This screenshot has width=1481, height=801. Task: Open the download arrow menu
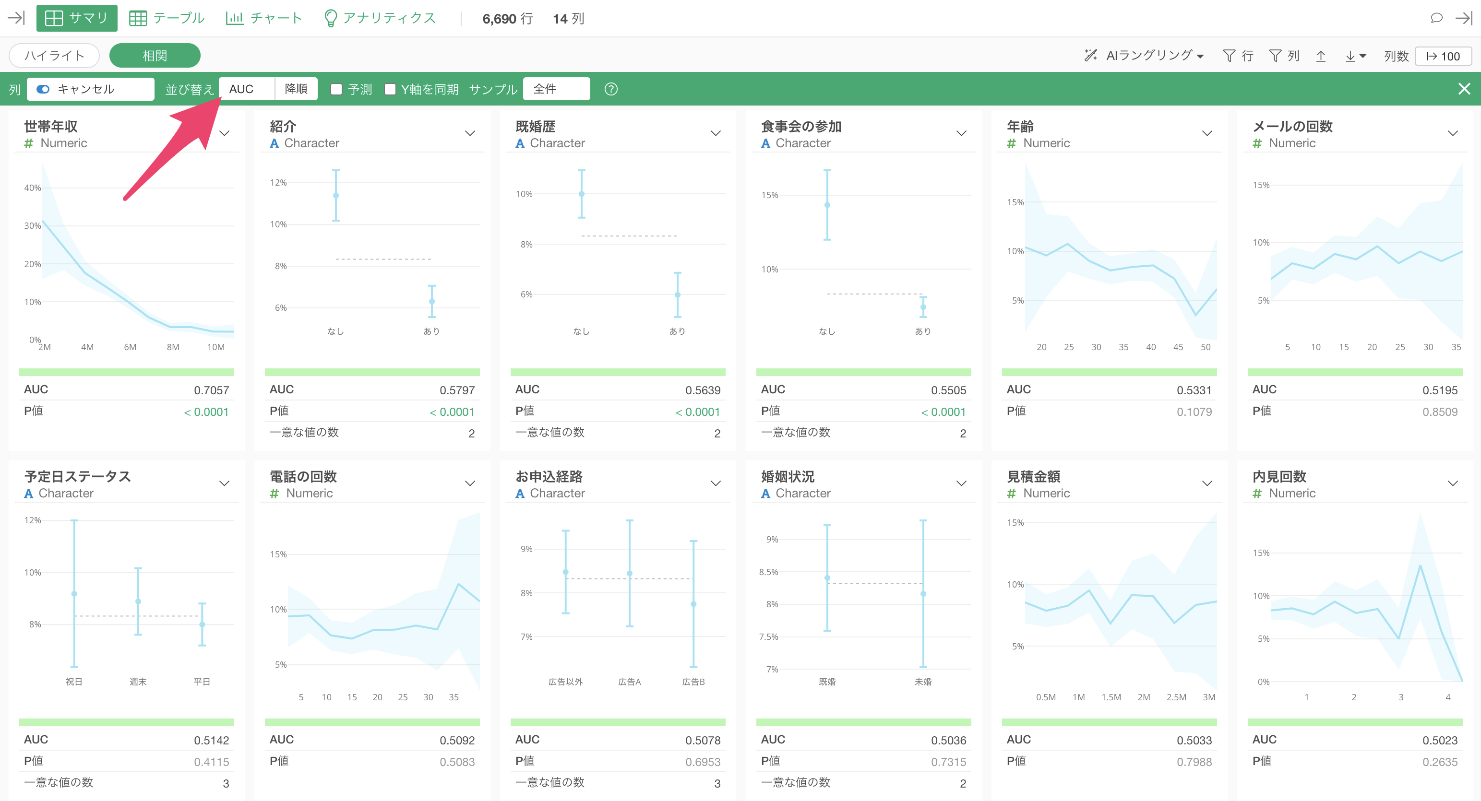(x=1355, y=56)
